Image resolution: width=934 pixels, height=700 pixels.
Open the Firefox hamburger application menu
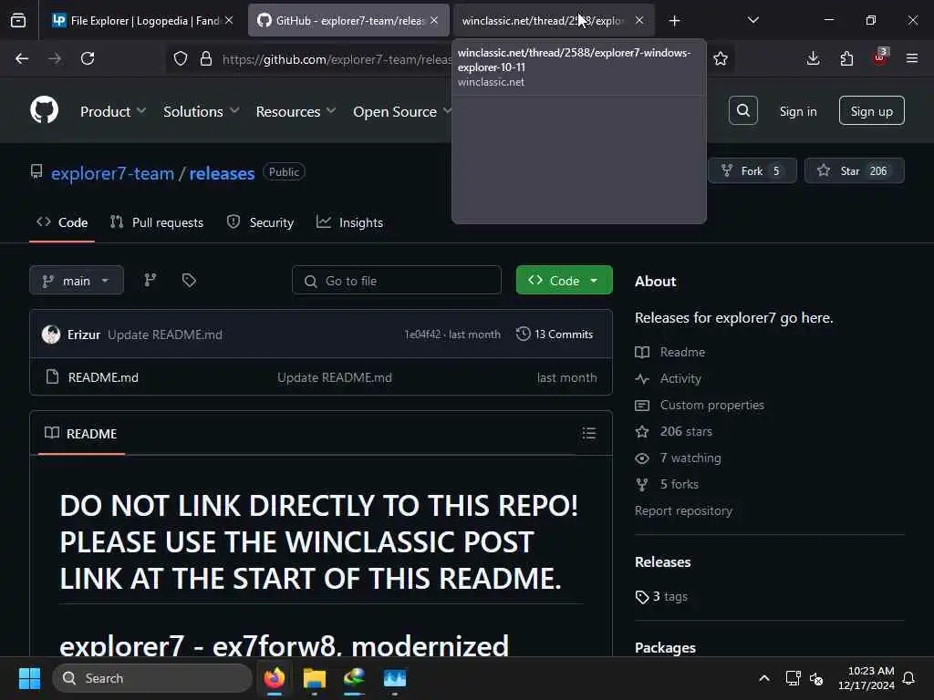[912, 58]
